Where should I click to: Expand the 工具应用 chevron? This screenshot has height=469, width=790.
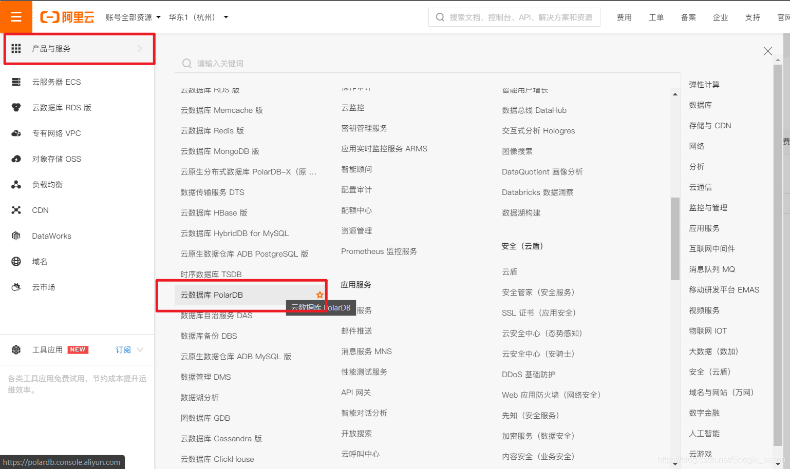140,350
